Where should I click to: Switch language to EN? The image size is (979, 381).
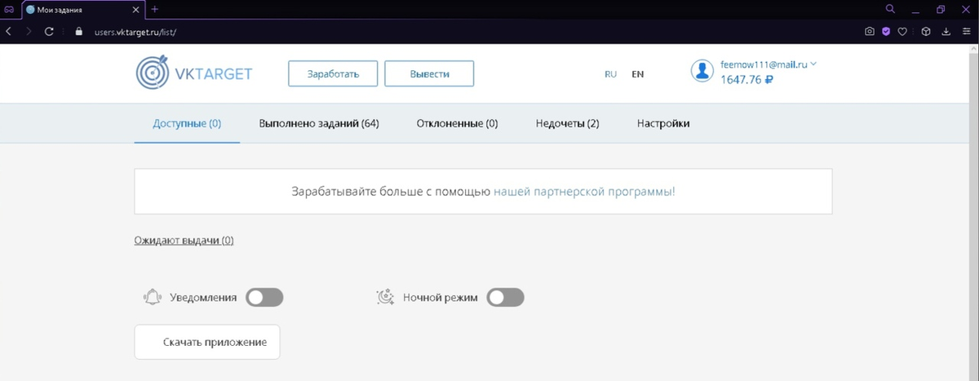coord(638,73)
